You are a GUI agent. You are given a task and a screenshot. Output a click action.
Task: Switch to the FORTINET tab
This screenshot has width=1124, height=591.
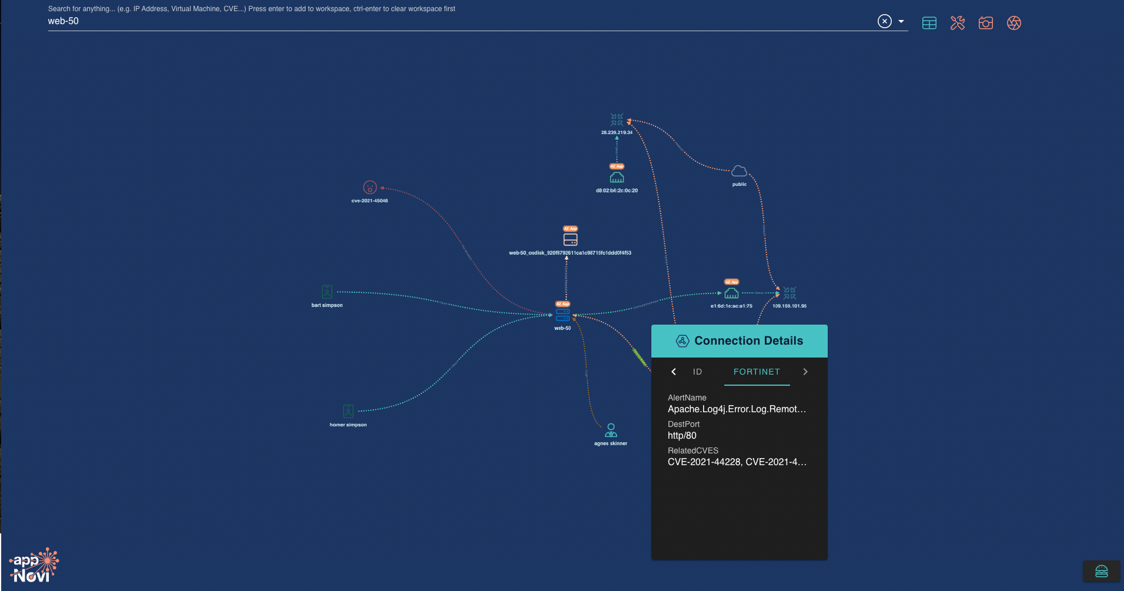tap(757, 372)
